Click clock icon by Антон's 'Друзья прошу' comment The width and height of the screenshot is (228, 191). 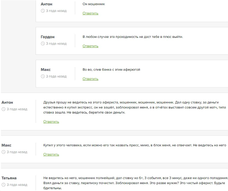tap(4, 109)
